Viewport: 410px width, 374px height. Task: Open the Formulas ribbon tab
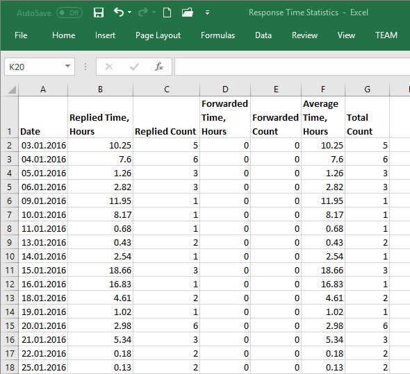point(218,35)
